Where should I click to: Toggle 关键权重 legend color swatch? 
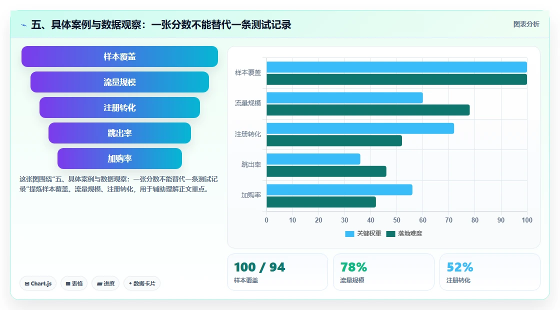(x=349, y=233)
